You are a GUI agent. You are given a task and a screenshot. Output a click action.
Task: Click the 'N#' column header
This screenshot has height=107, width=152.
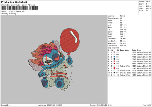[112, 50]
